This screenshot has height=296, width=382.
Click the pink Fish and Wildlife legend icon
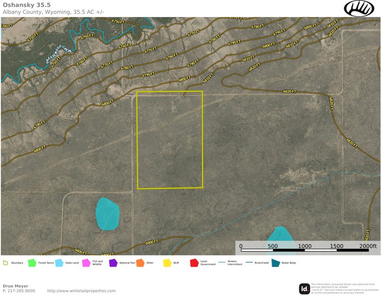(86, 263)
